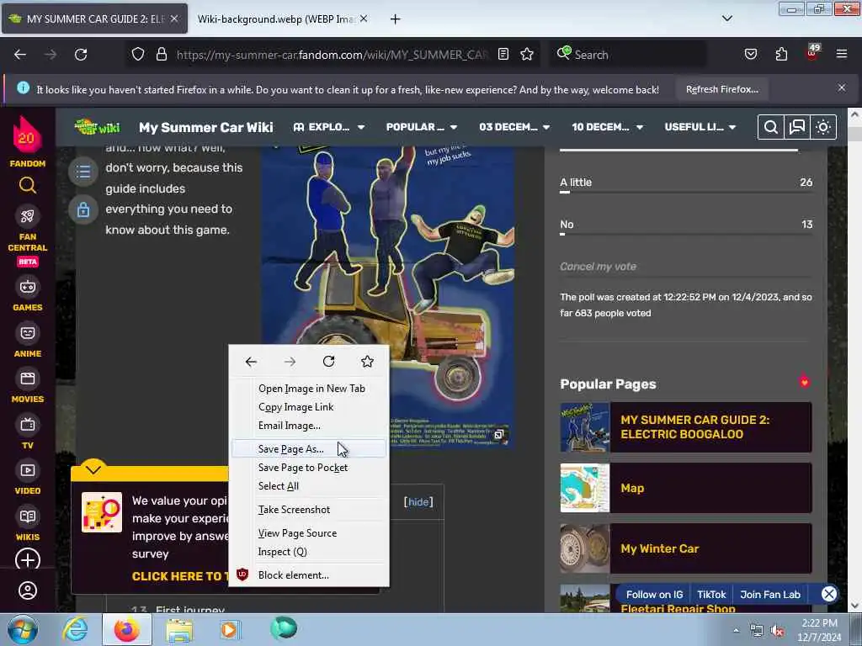Image resolution: width=862 pixels, height=646 pixels.
Task: Expand the Useful Li... dropdown menu
Action: tap(700, 127)
